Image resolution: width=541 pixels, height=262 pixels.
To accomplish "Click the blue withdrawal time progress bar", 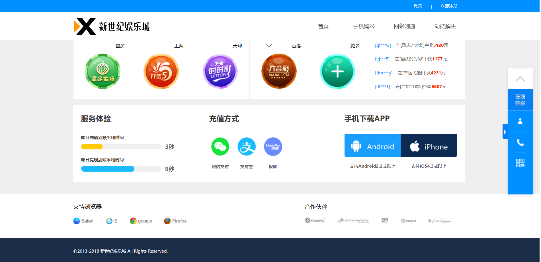I will click(x=108, y=169).
